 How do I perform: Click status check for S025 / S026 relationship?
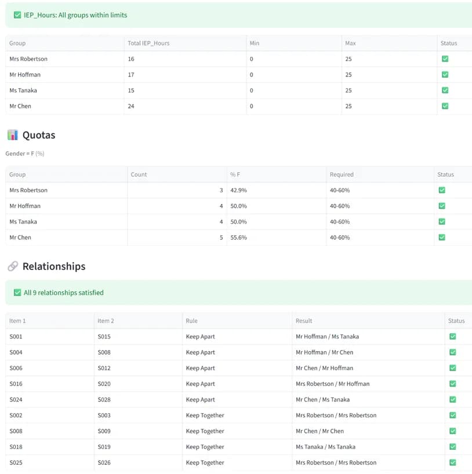coord(453,462)
